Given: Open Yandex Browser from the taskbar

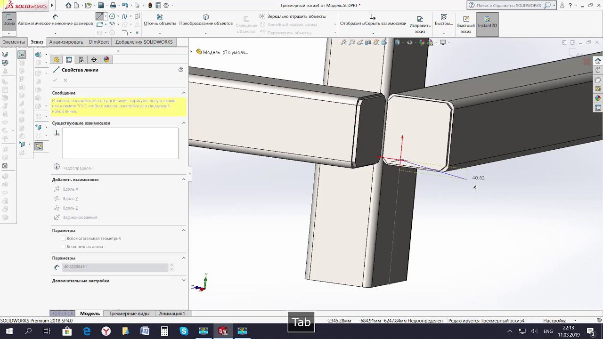Looking at the screenshot, I should 106,331.
